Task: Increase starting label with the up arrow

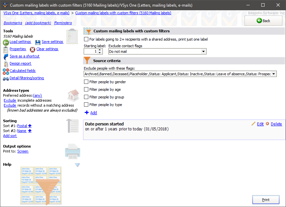Action: click(x=100, y=50)
